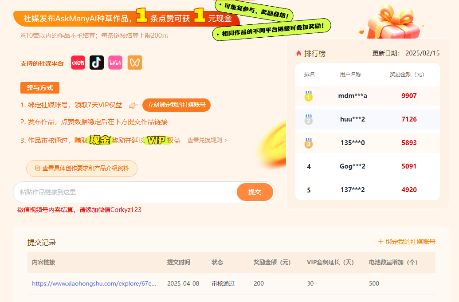Viewport: 459px width, 302px height.
Task: Click the TikTok/Douyin platform icon
Action: (97, 63)
